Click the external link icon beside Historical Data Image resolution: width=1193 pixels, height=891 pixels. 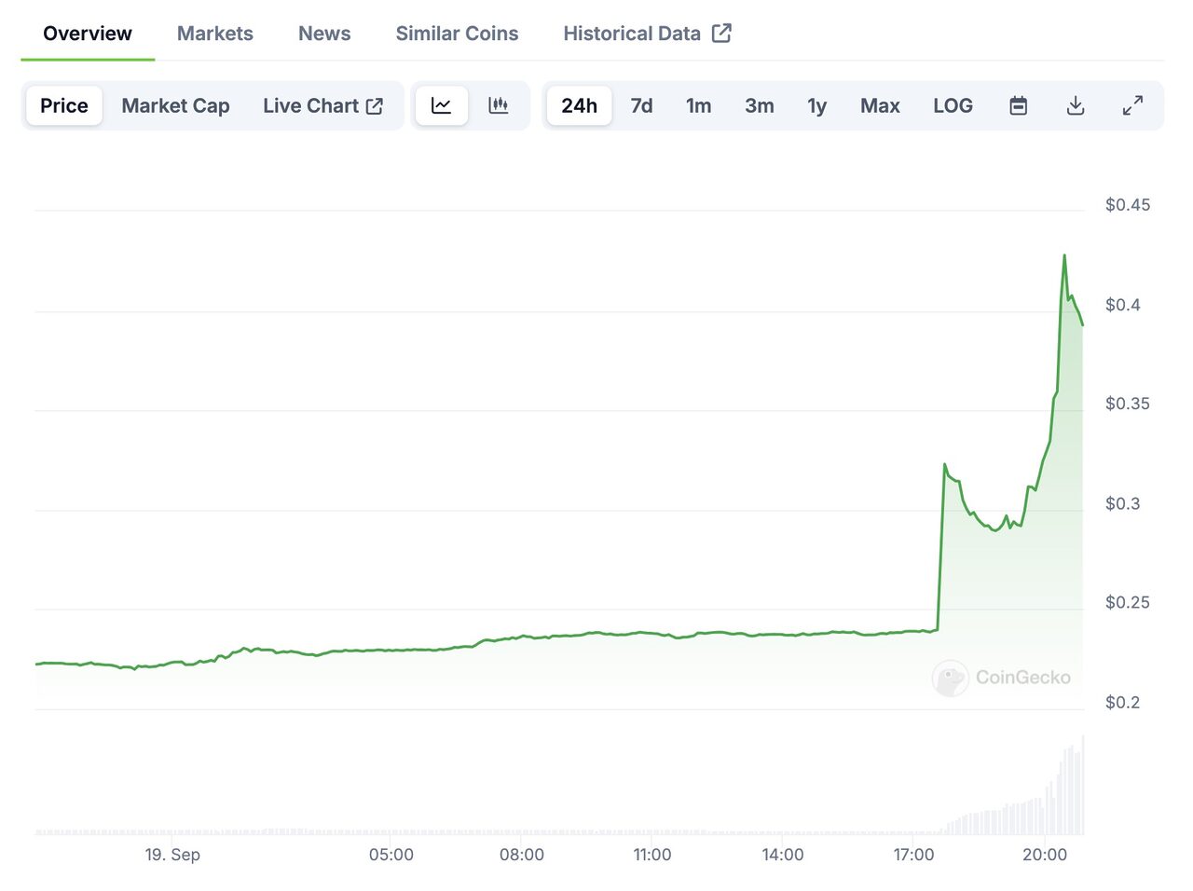pos(721,33)
